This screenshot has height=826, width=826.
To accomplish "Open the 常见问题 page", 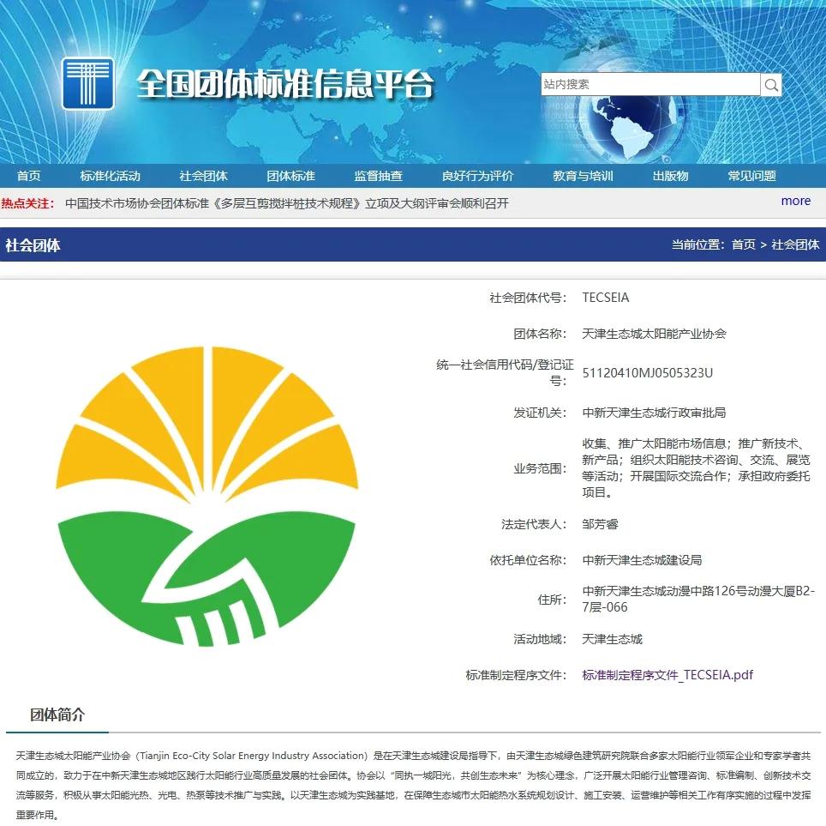I will tap(751, 176).
